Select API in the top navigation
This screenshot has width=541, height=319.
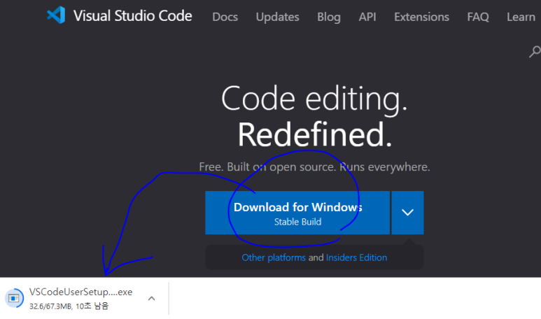(367, 17)
